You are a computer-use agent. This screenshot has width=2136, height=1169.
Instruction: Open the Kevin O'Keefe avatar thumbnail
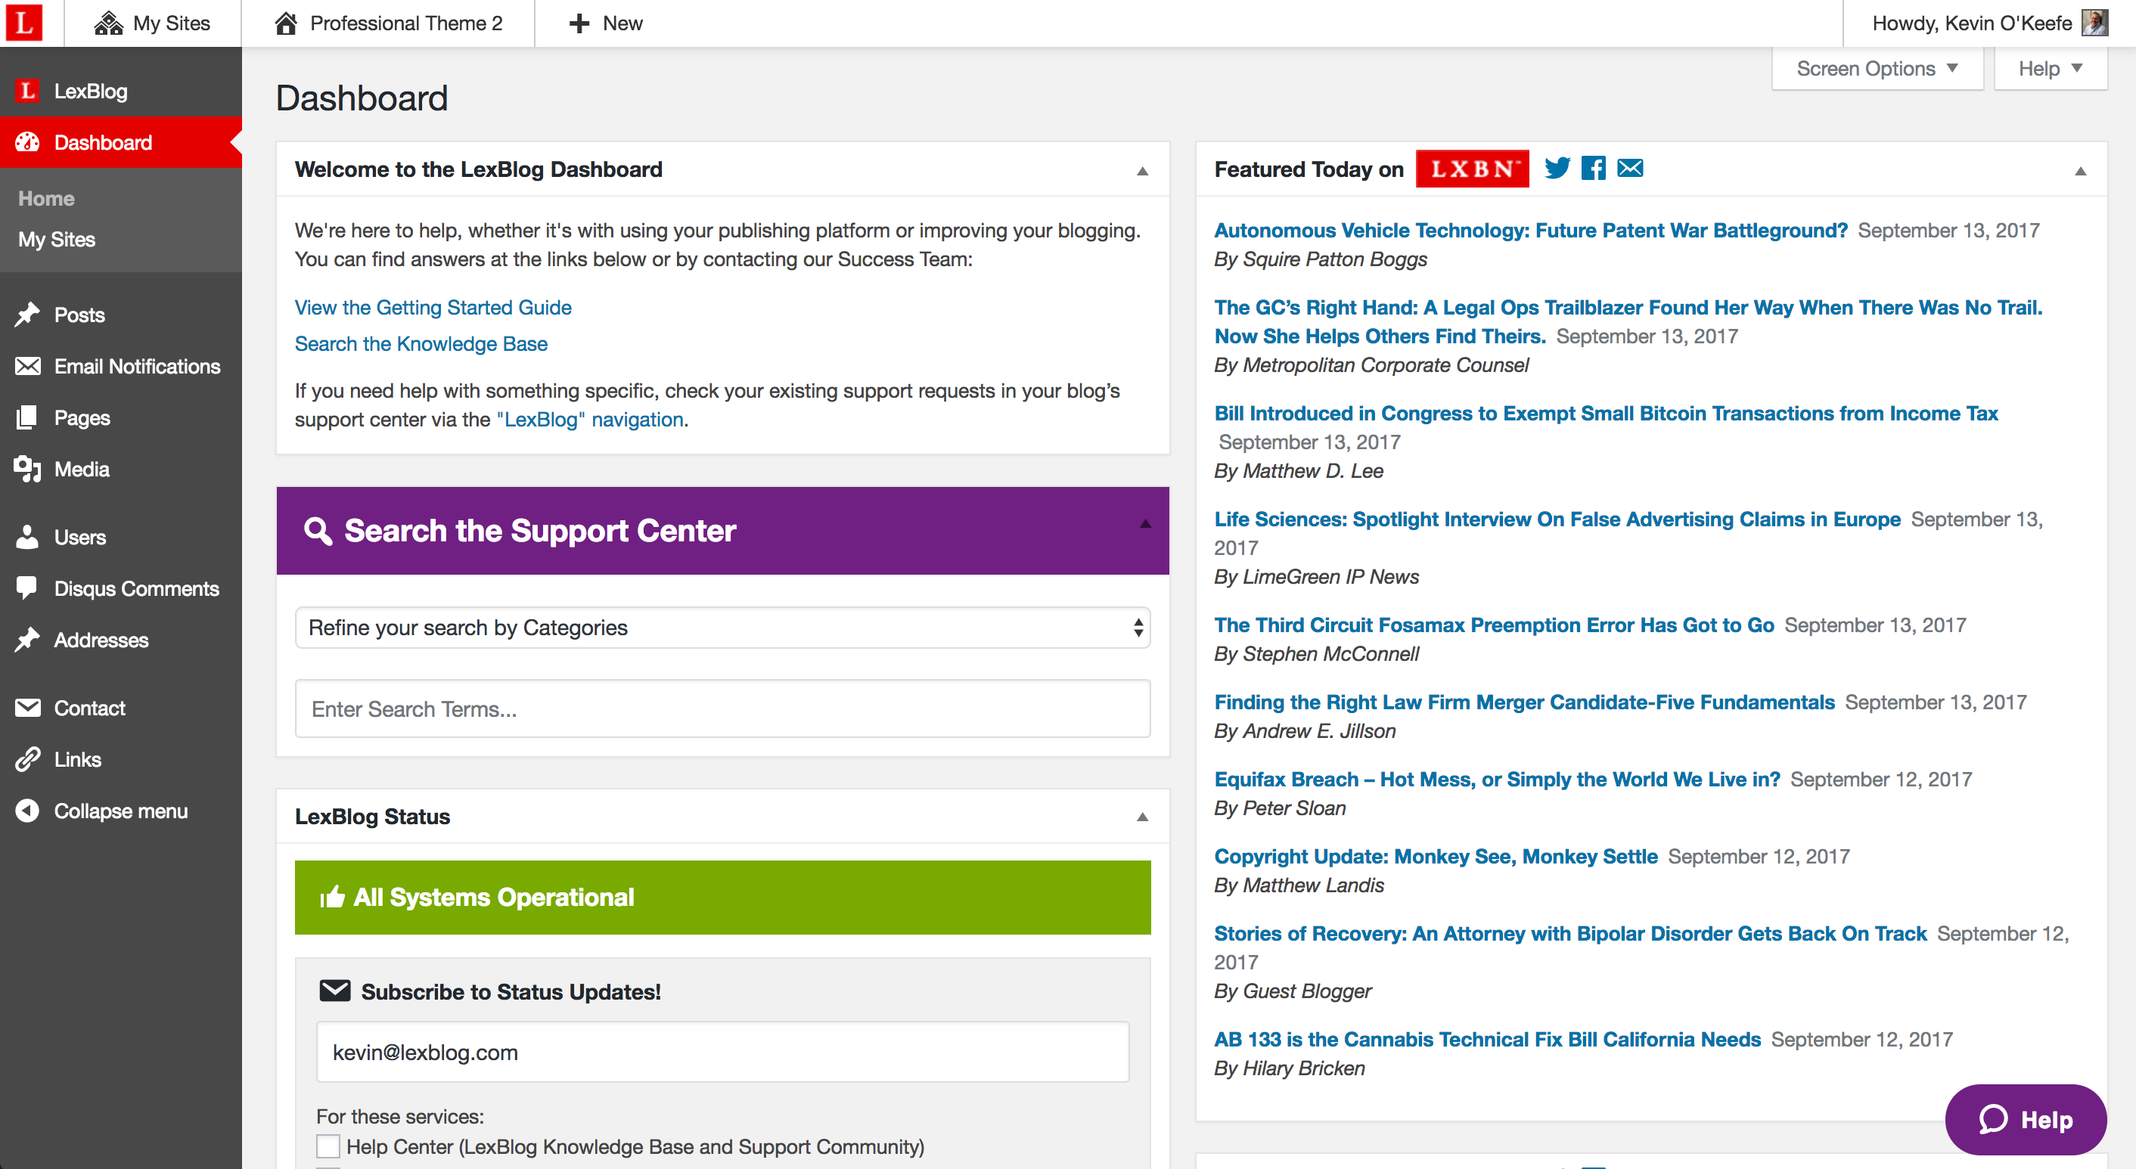(2095, 23)
